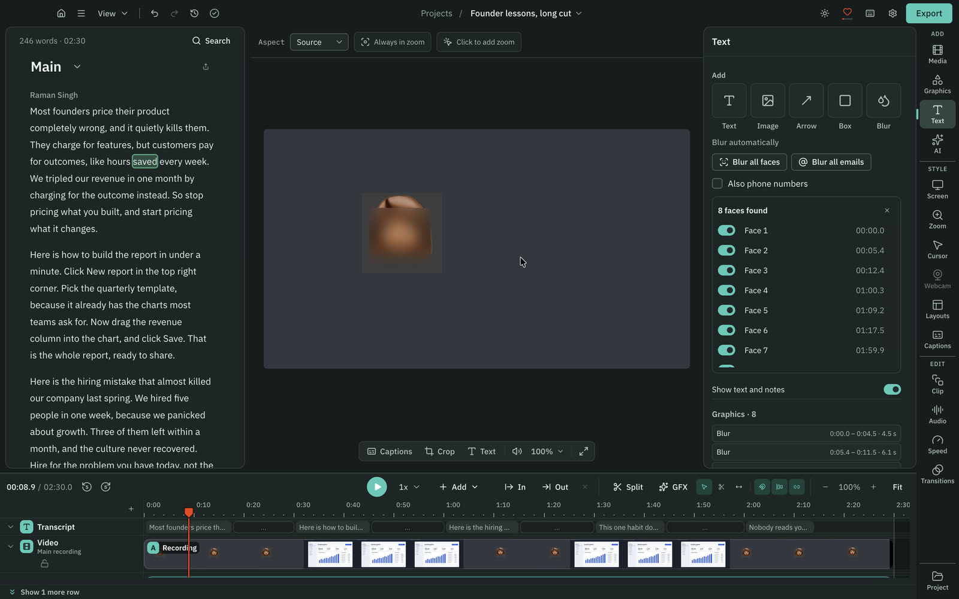The image size is (959, 599).
Task: Go to the home screen
Action: click(x=61, y=13)
